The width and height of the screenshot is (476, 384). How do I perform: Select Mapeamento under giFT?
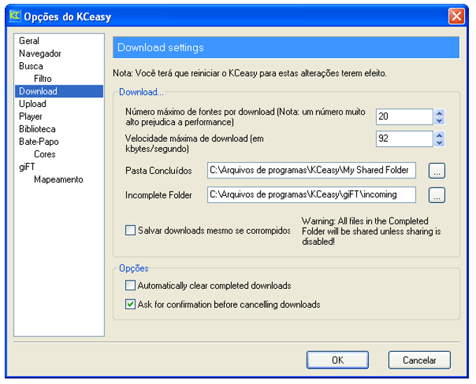coord(59,180)
